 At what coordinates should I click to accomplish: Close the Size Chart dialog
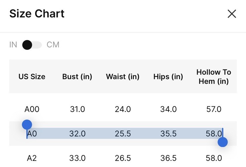pyautogui.click(x=232, y=14)
